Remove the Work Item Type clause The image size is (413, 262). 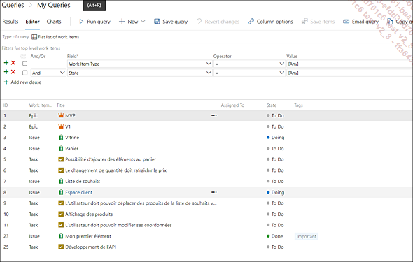[13, 63]
